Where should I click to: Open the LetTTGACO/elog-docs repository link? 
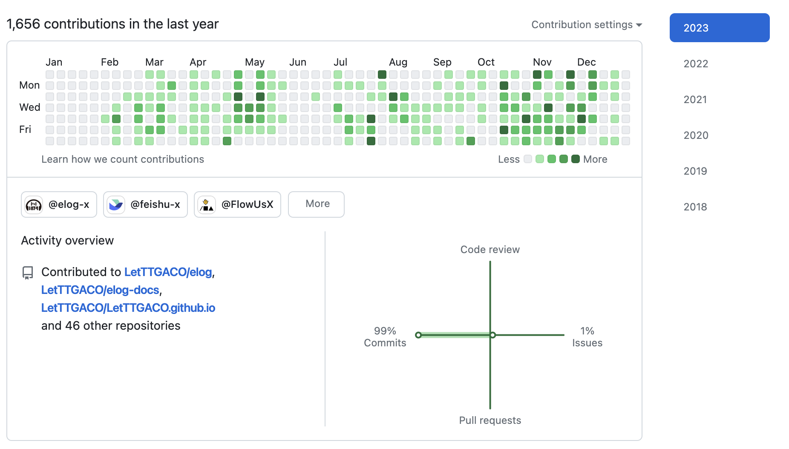tap(100, 290)
